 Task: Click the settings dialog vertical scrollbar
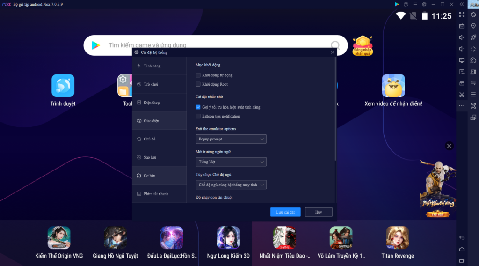pyautogui.click(x=335, y=110)
